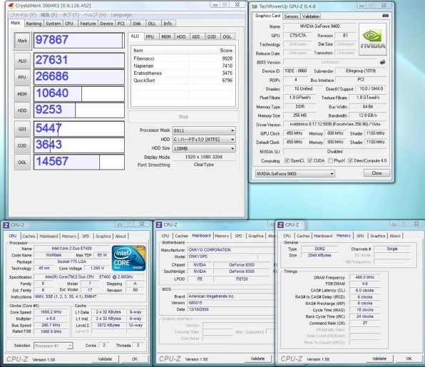Click the Display Mode value 1920 x 1080 32bit
The image size is (425, 367).
(204, 157)
